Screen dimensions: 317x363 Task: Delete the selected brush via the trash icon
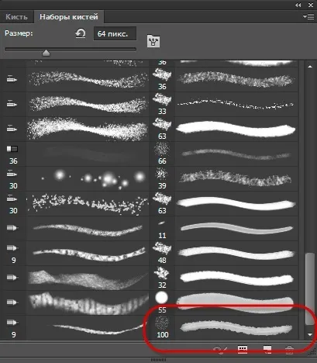click(x=289, y=350)
